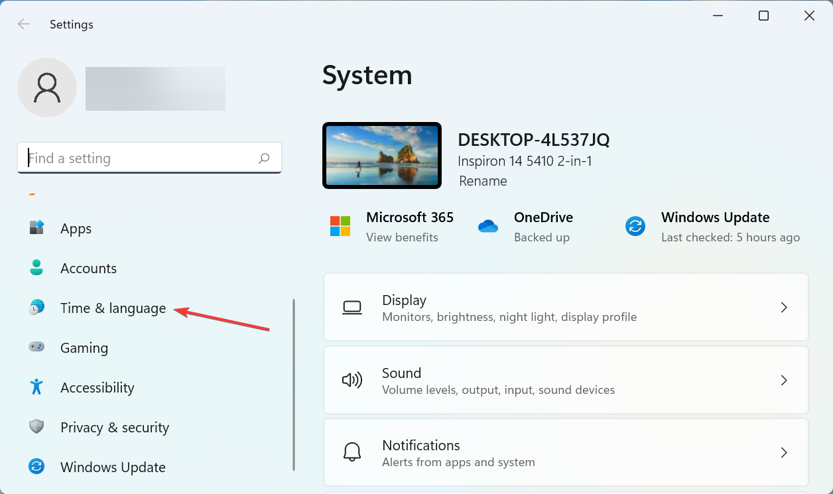Open Time & language settings
833x494 pixels.
(113, 308)
